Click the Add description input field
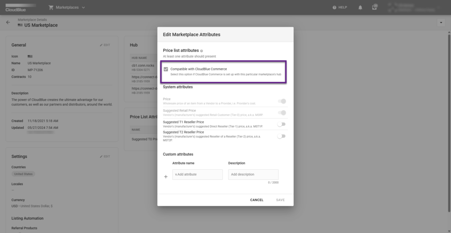 click(253, 175)
